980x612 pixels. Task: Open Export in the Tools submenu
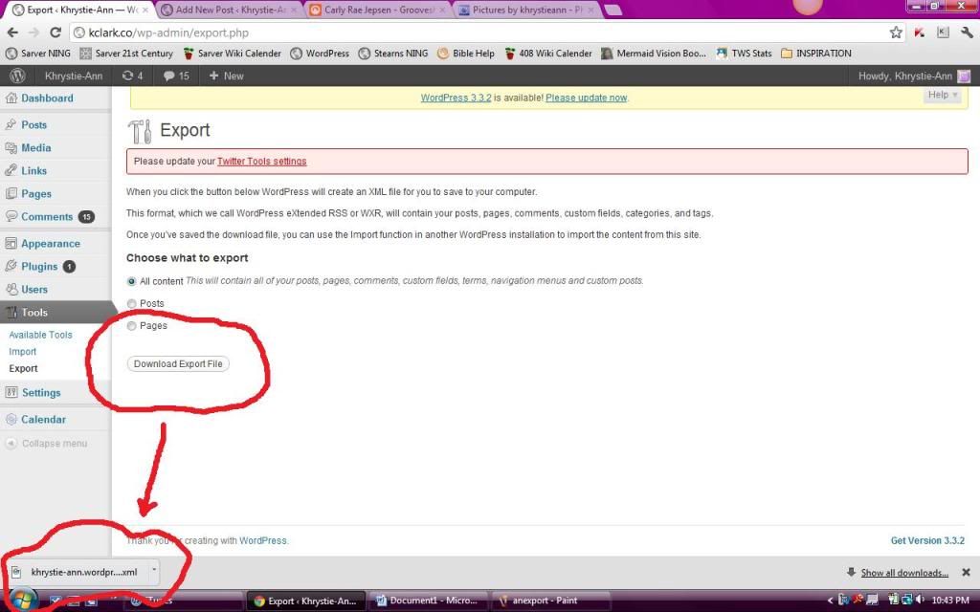[23, 368]
